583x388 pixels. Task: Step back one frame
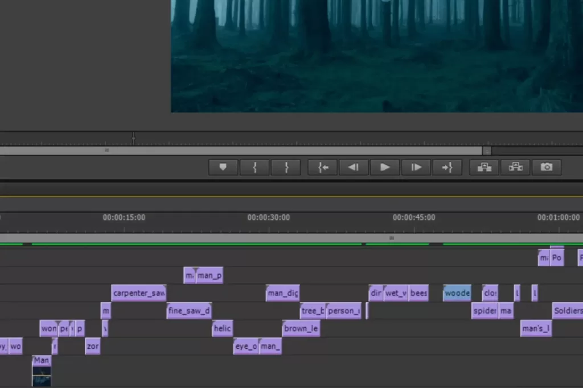pos(354,167)
